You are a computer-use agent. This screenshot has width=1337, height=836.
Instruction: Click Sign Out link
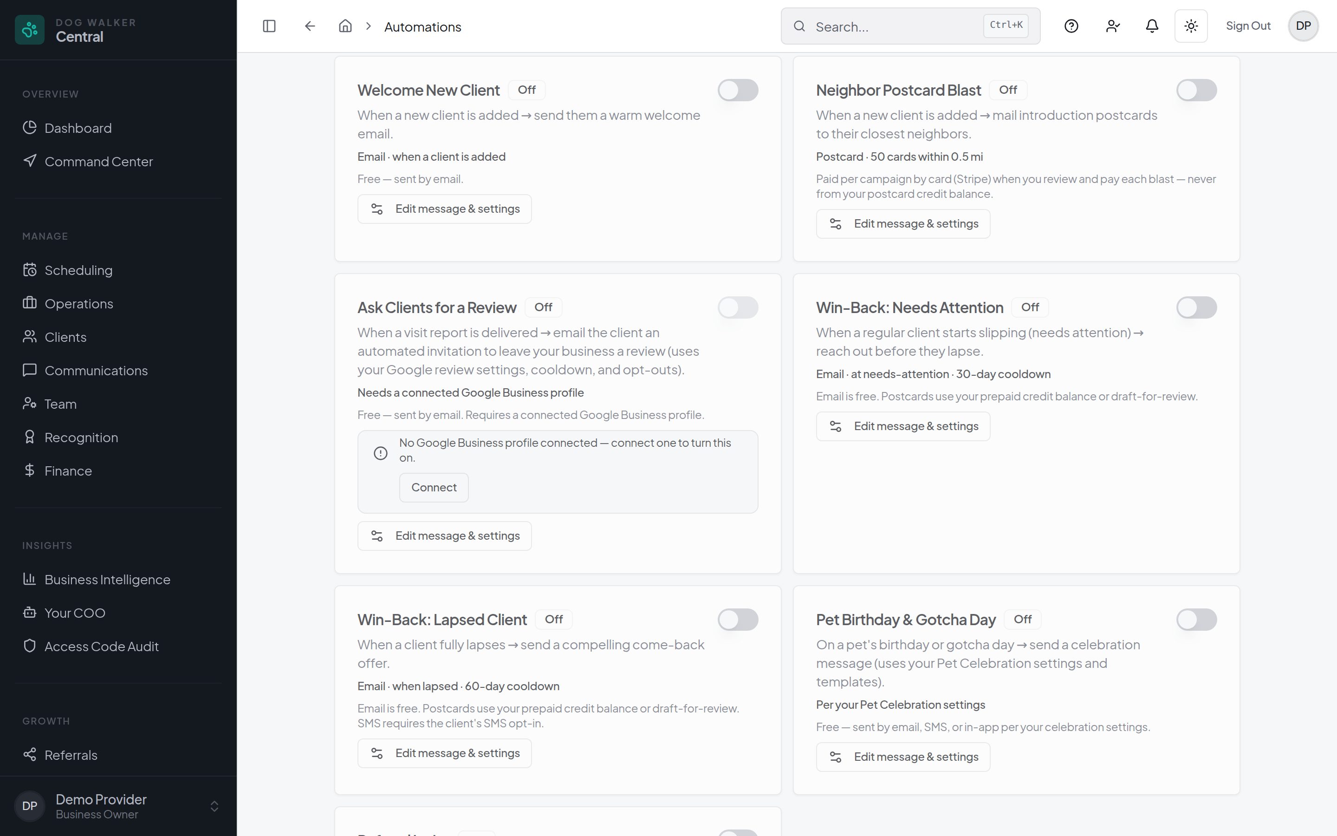1248,26
